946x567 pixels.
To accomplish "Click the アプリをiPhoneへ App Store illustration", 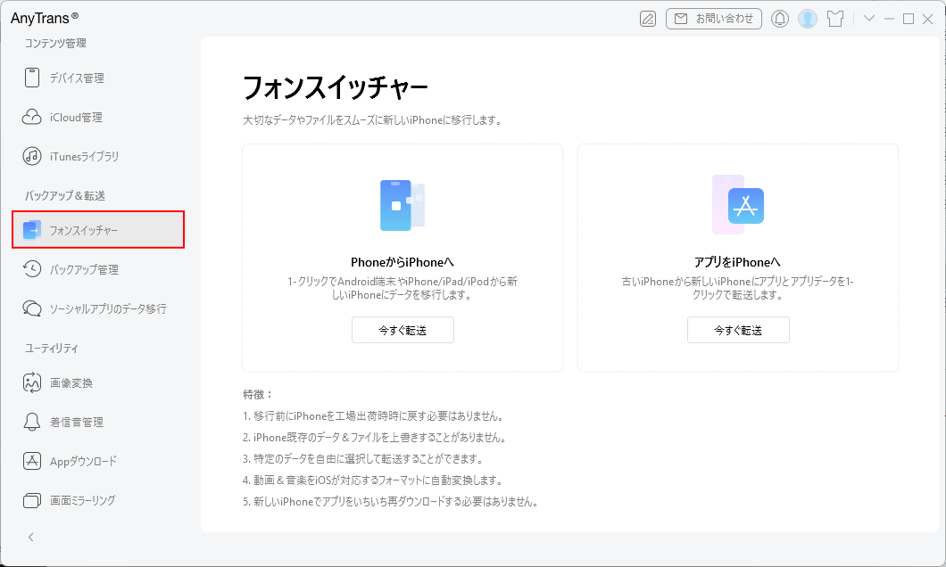I will click(x=738, y=204).
